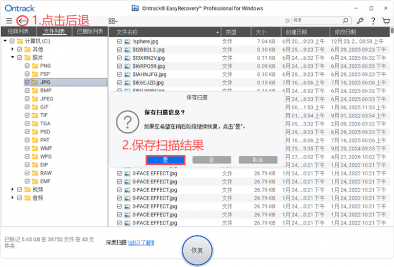Screen dimensions: 394x267
Task: Click image icon of $I3XRN2V.jpg
Action: click(127, 58)
